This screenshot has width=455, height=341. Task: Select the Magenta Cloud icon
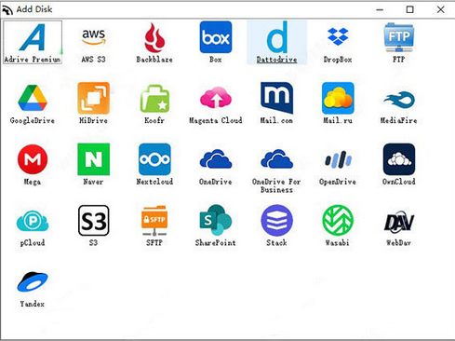pyautogui.click(x=216, y=97)
